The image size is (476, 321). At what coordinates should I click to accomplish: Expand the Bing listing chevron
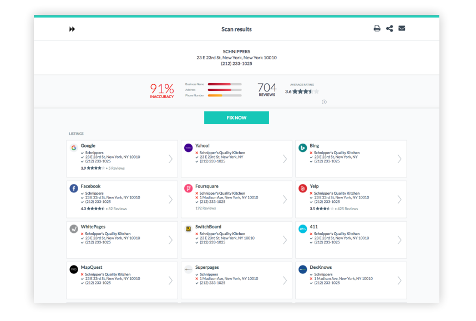pos(399,159)
